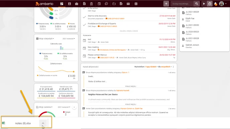Viewport: 230px width, 129px height.
Task: Click Zafakturowano line chart end point
Action: [x=74, y=72]
